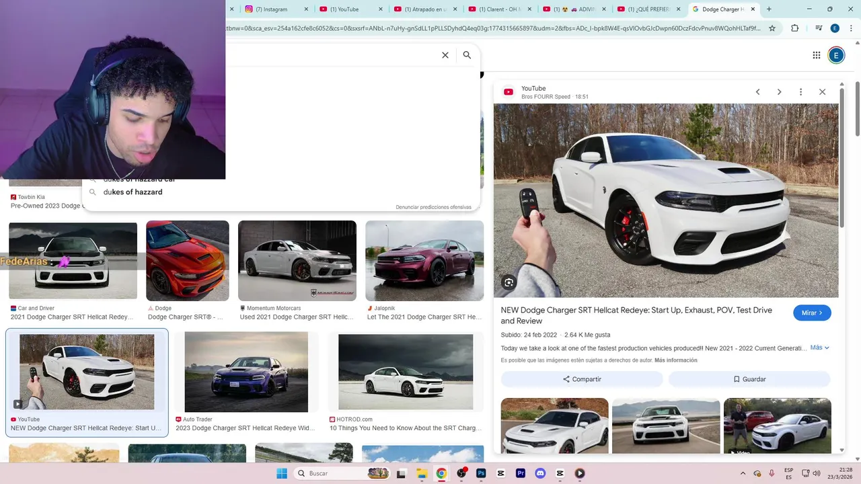The height and width of the screenshot is (484, 861).
Task: Open 'Let The 2021 Dodge Charger SRT He...' link
Action: [424, 317]
